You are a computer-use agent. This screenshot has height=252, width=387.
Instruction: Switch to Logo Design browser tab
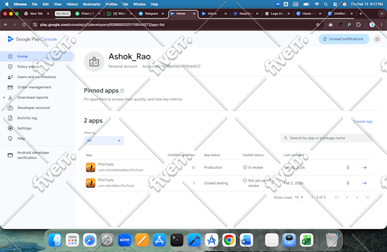click(277, 14)
